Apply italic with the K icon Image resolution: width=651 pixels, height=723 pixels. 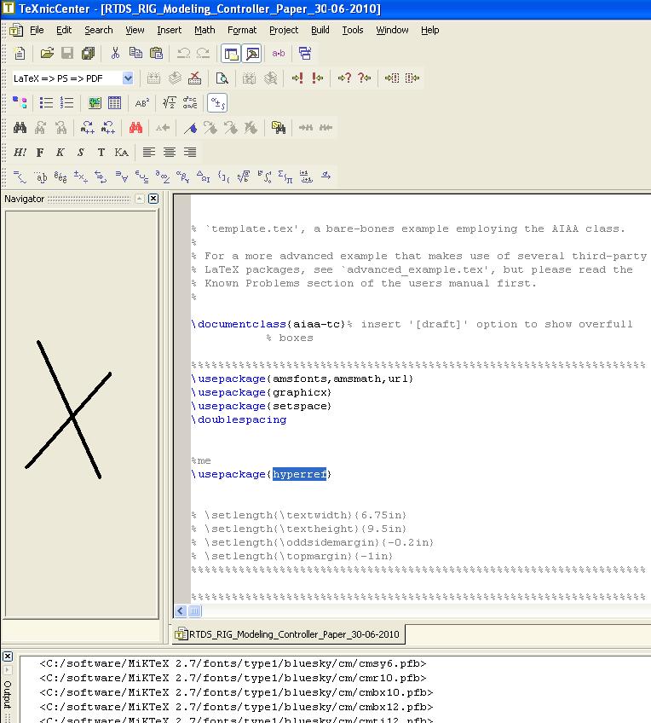coord(60,152)
